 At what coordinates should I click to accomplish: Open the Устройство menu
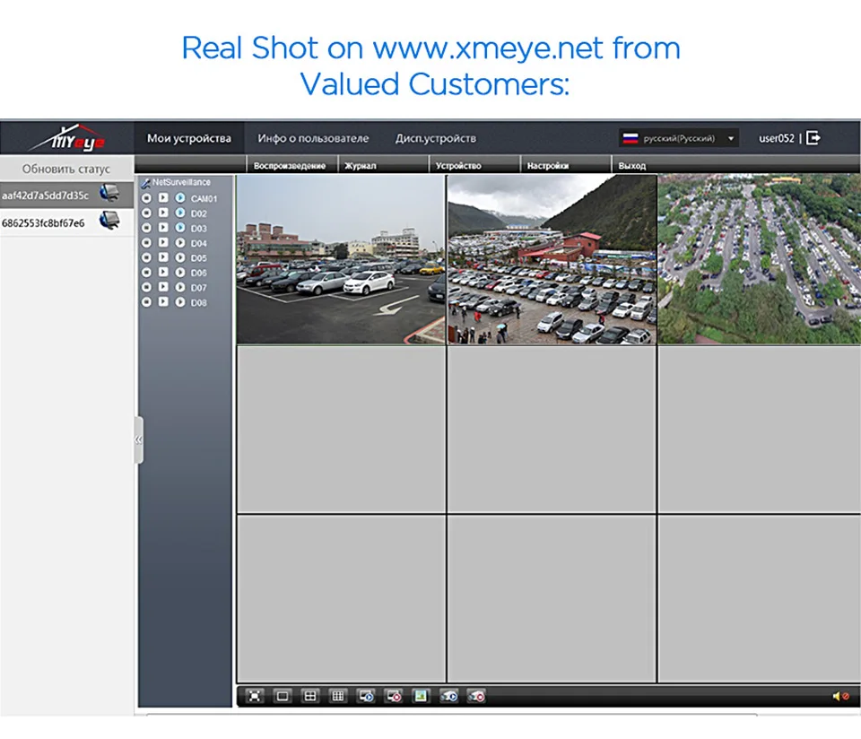(x=458, y=165)
